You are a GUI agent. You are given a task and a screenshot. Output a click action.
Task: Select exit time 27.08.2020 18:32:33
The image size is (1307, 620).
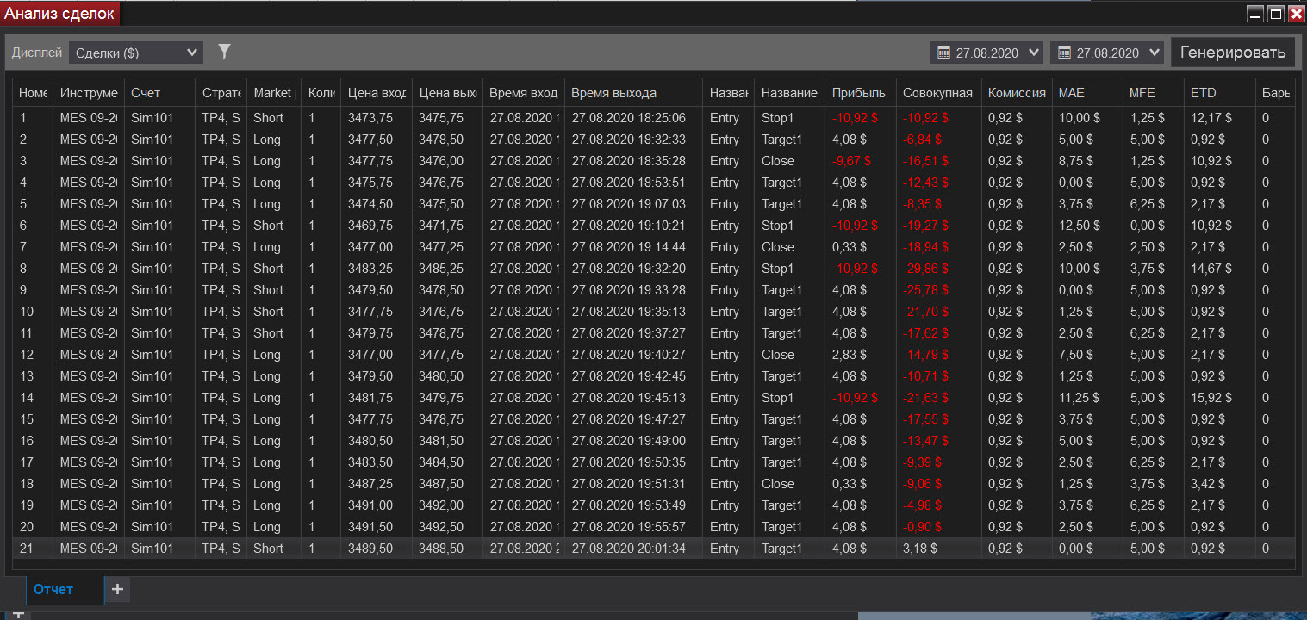629,139
